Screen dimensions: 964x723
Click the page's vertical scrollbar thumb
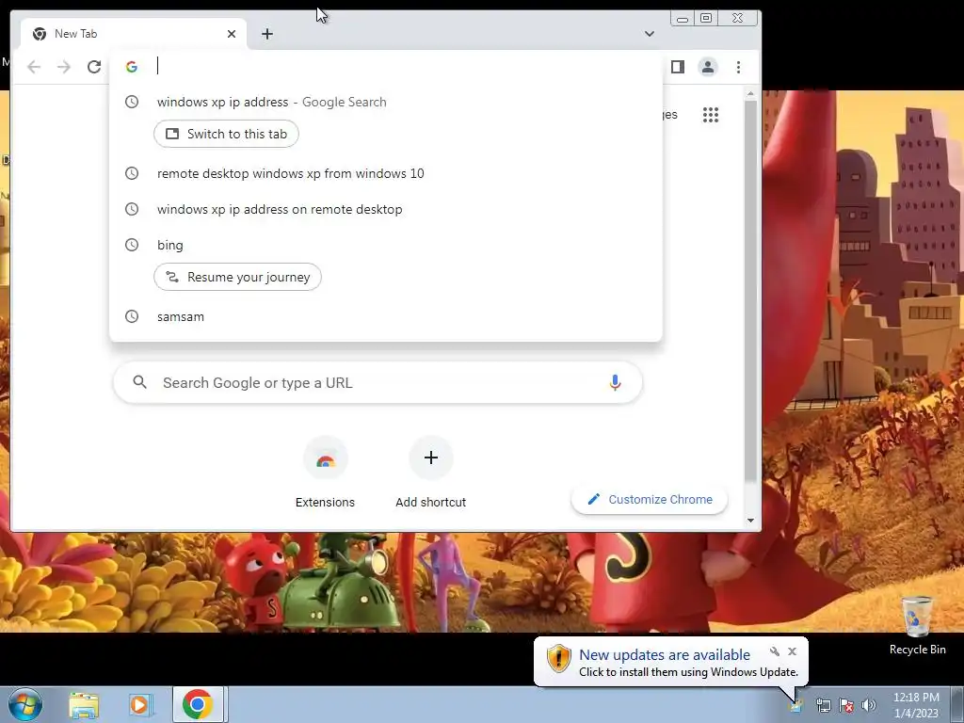[x=750, y=289]
